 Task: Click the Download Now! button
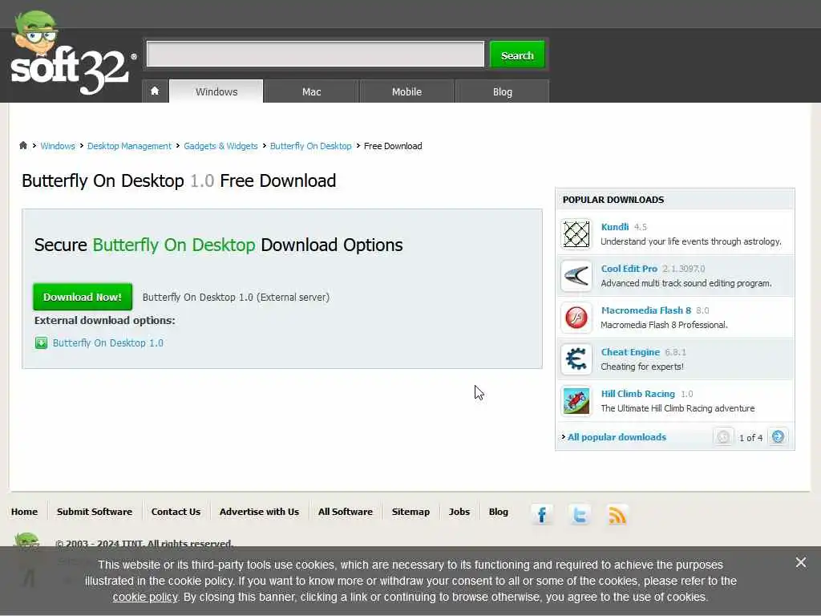tap(83, 297)
